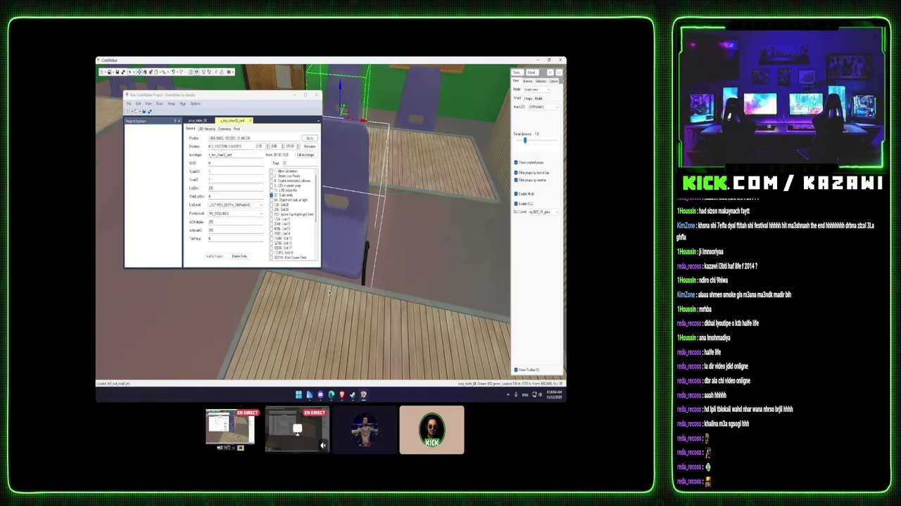Click the Redo arrow in main toolbar

(x=182, y=72)
